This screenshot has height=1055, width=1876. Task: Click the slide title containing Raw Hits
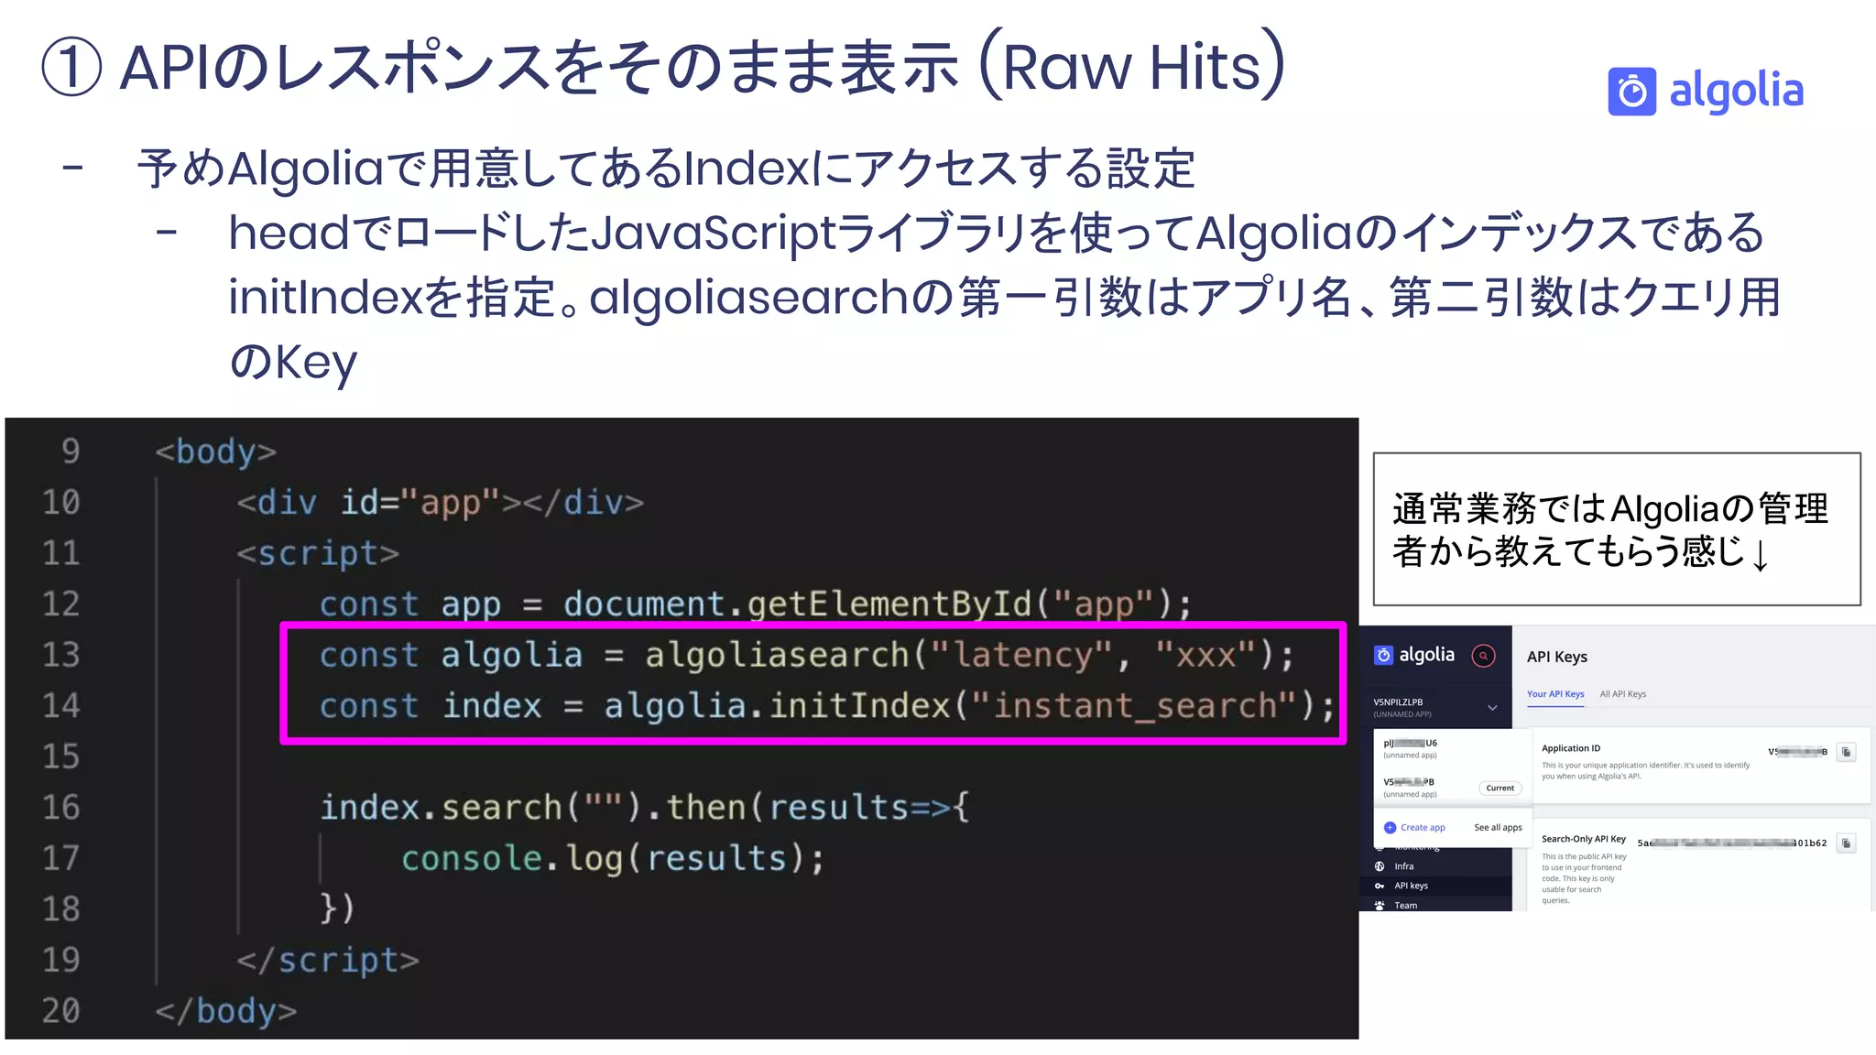click(664, 66)
